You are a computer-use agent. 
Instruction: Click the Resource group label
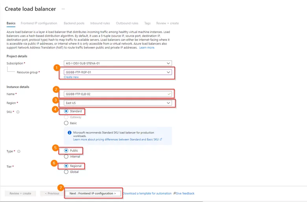coord(27,72)
